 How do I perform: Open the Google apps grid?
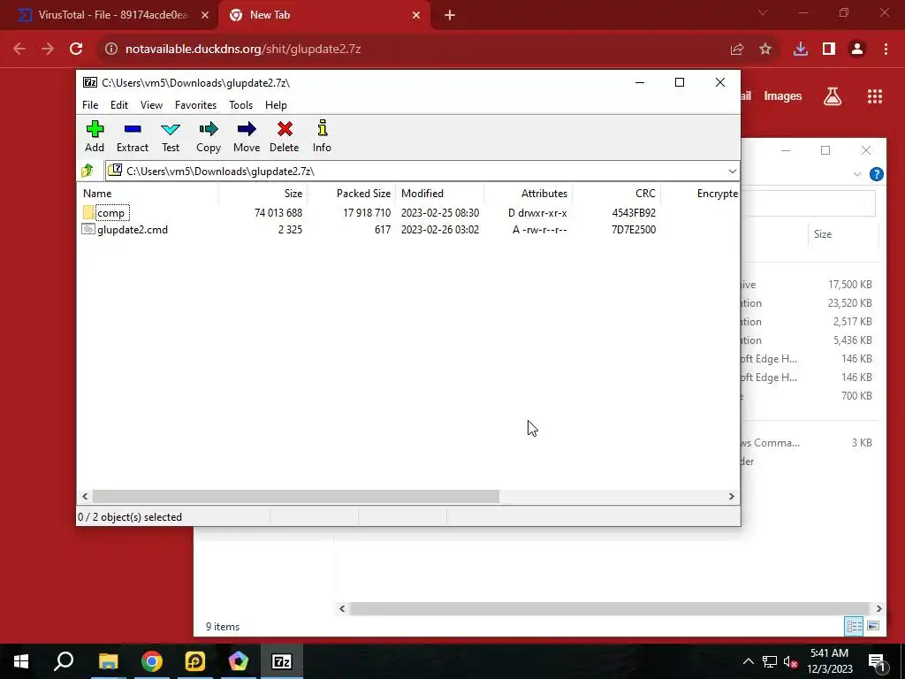pyautogui.click(x=875, y=95)
